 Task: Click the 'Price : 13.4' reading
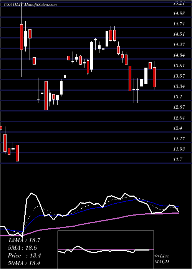(24, 256)
